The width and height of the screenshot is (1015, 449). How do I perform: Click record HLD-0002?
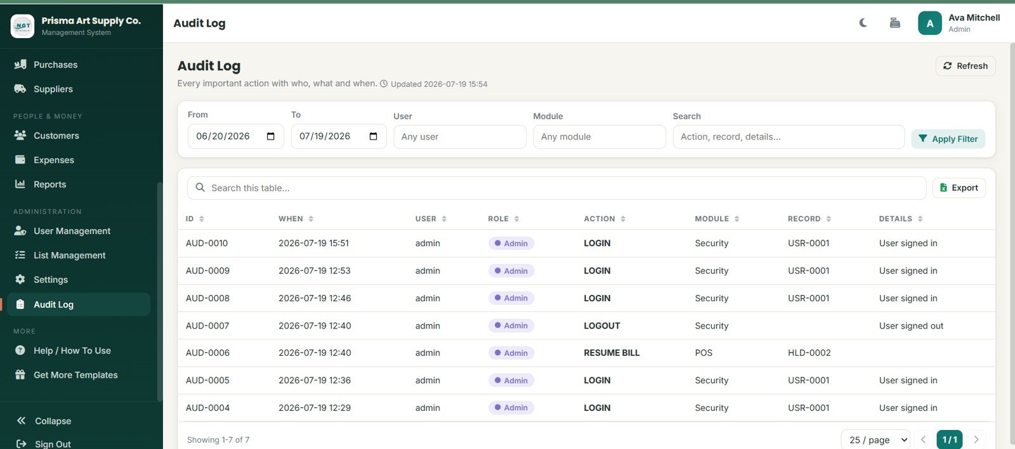[x=809, y=353]
